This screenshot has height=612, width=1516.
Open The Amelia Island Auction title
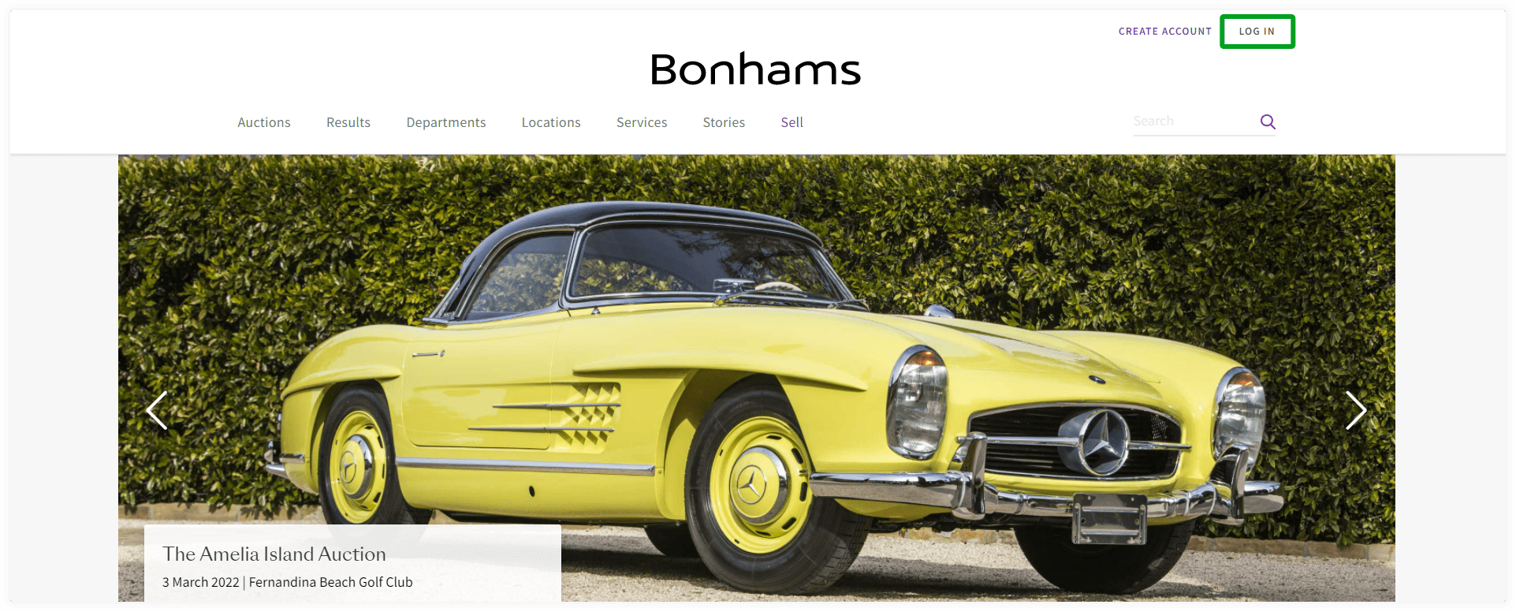click(x=274, y=554)
